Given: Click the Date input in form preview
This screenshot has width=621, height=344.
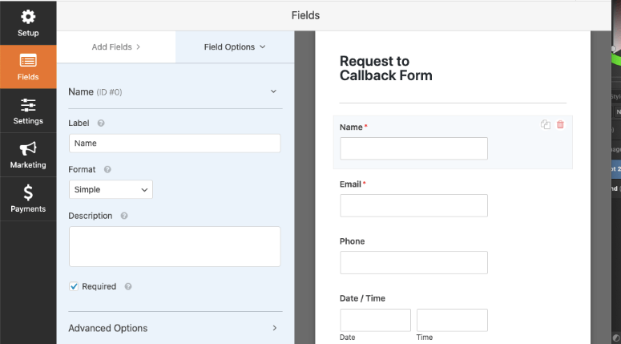Looking at the screenshot, I should [x=376, y=320].
